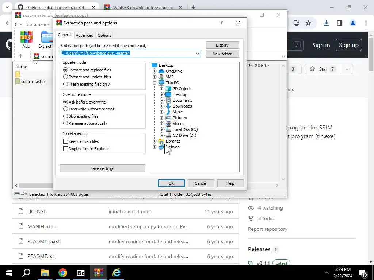Bookmark page with the star icon in Chrome
This screenshot has width=374, height=280.
click(308, 23)
